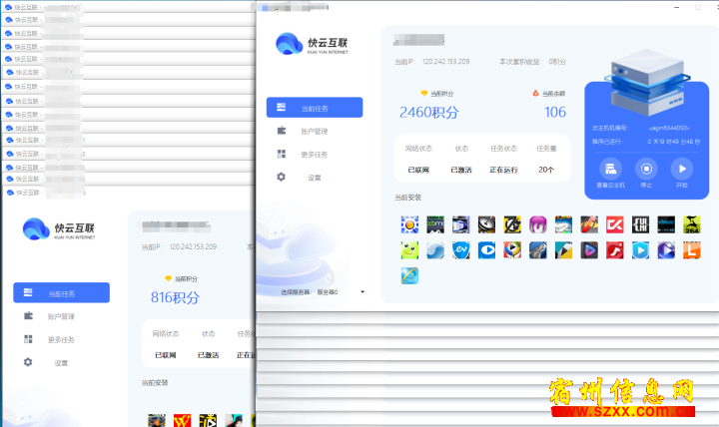Click the light blue play shield icon
Viewport: 719px width, 427px height.
click(640, 250)
